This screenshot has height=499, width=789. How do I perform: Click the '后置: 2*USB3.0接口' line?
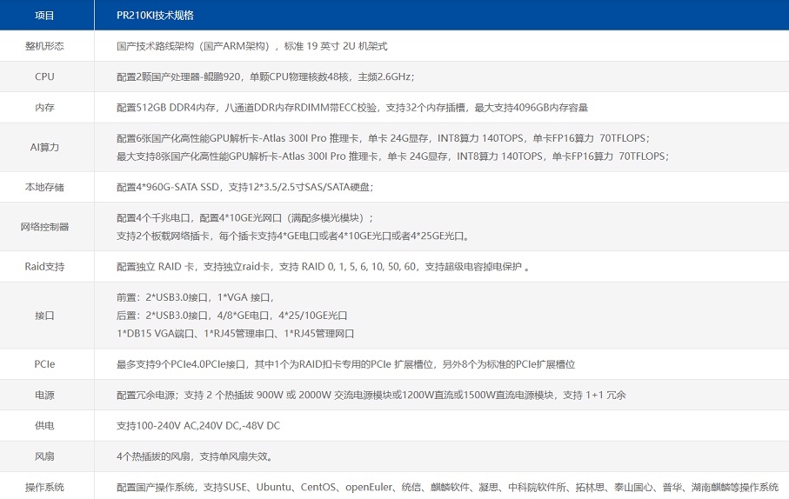click(232, 316)
